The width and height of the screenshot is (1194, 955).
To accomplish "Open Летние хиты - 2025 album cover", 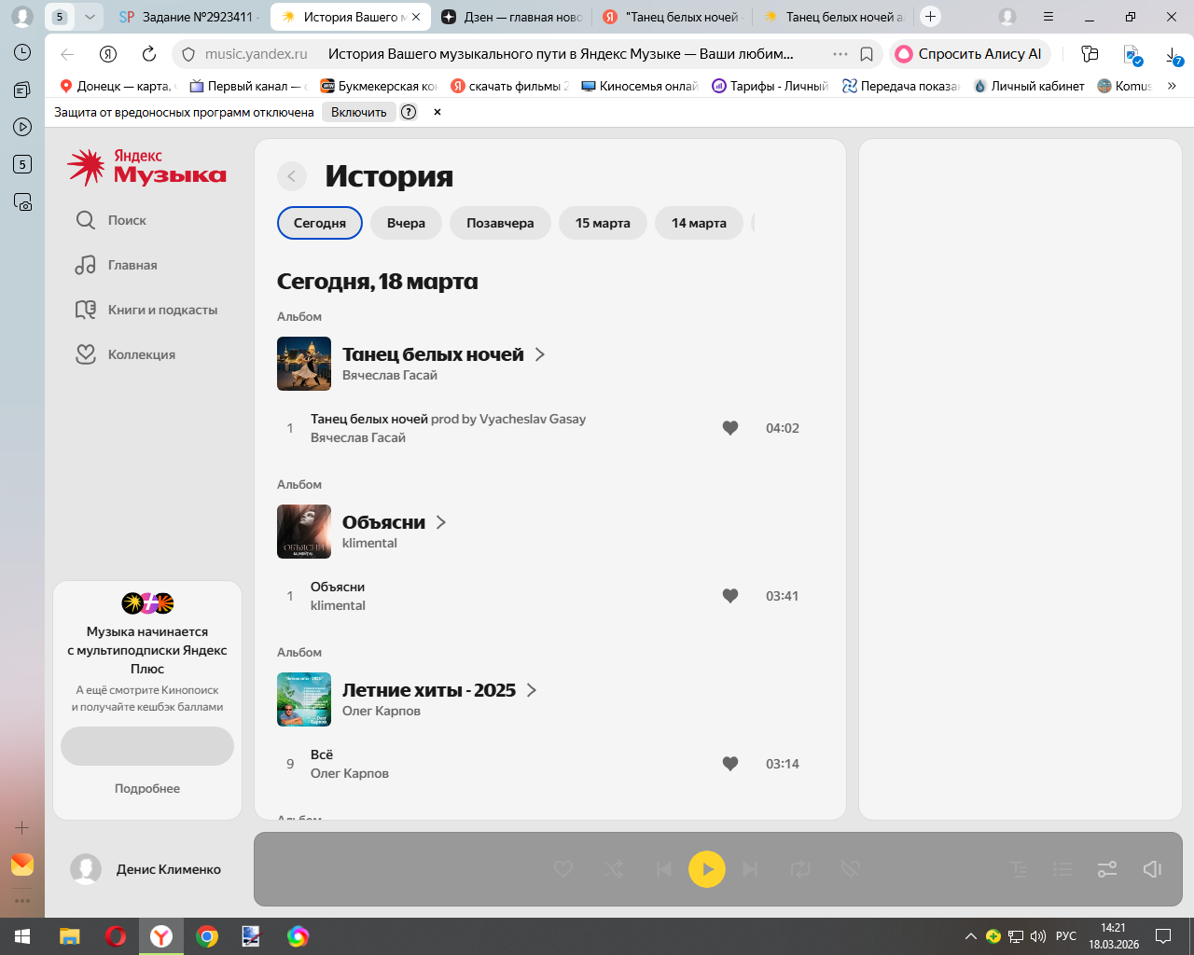I will (x=304, y=699).
